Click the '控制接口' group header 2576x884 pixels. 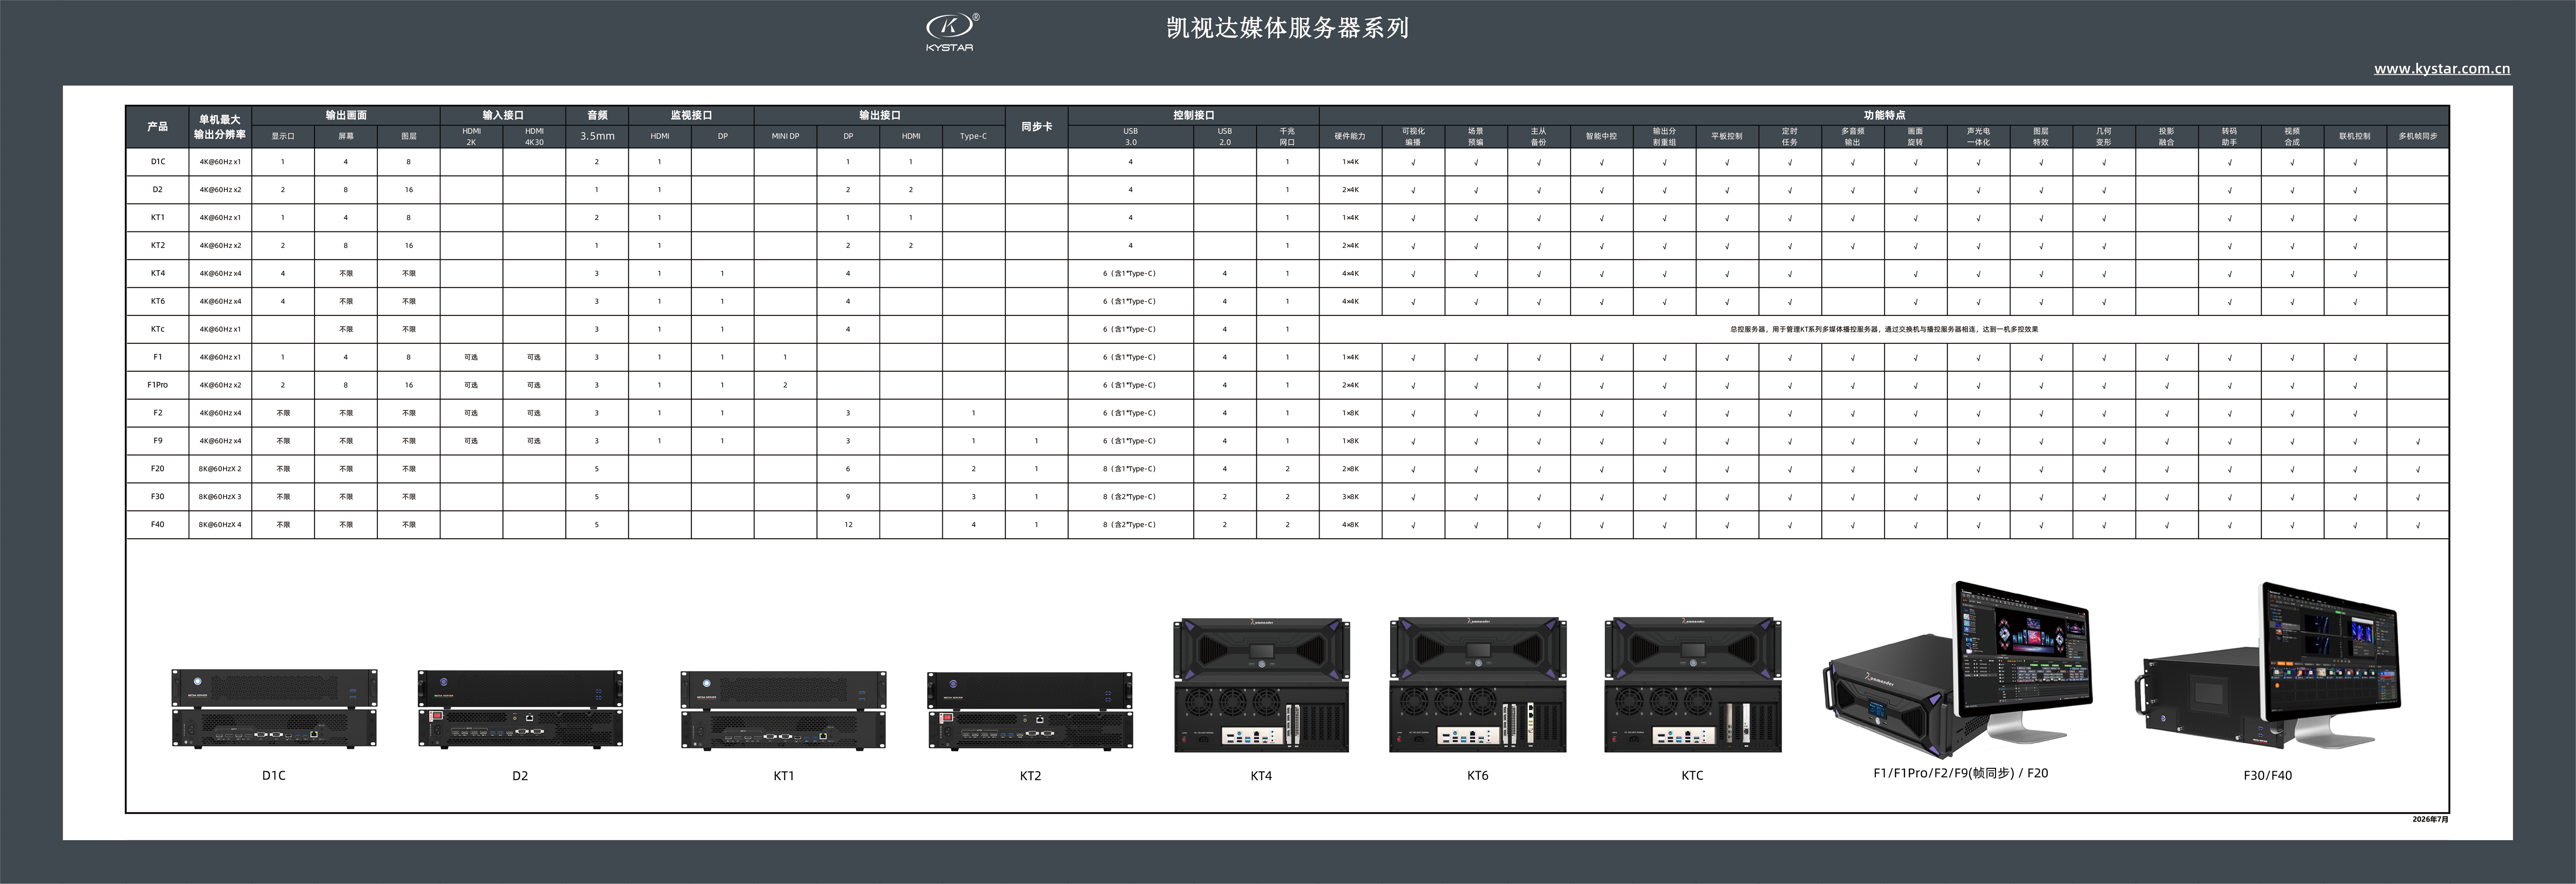click(x=1193, y=115)
